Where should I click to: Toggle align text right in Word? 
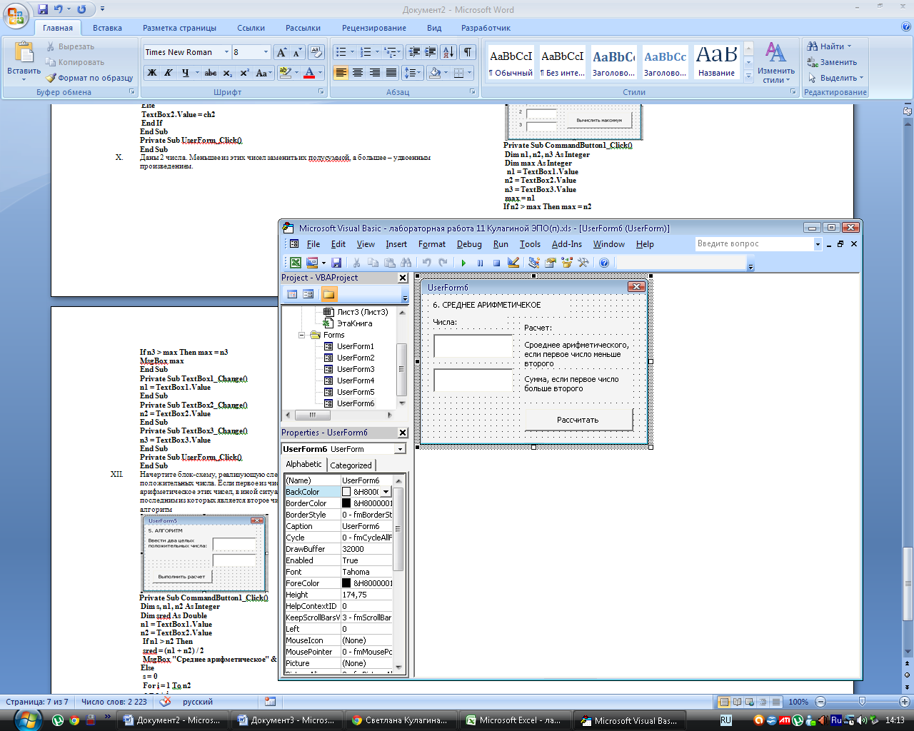(x=374, y=73)
